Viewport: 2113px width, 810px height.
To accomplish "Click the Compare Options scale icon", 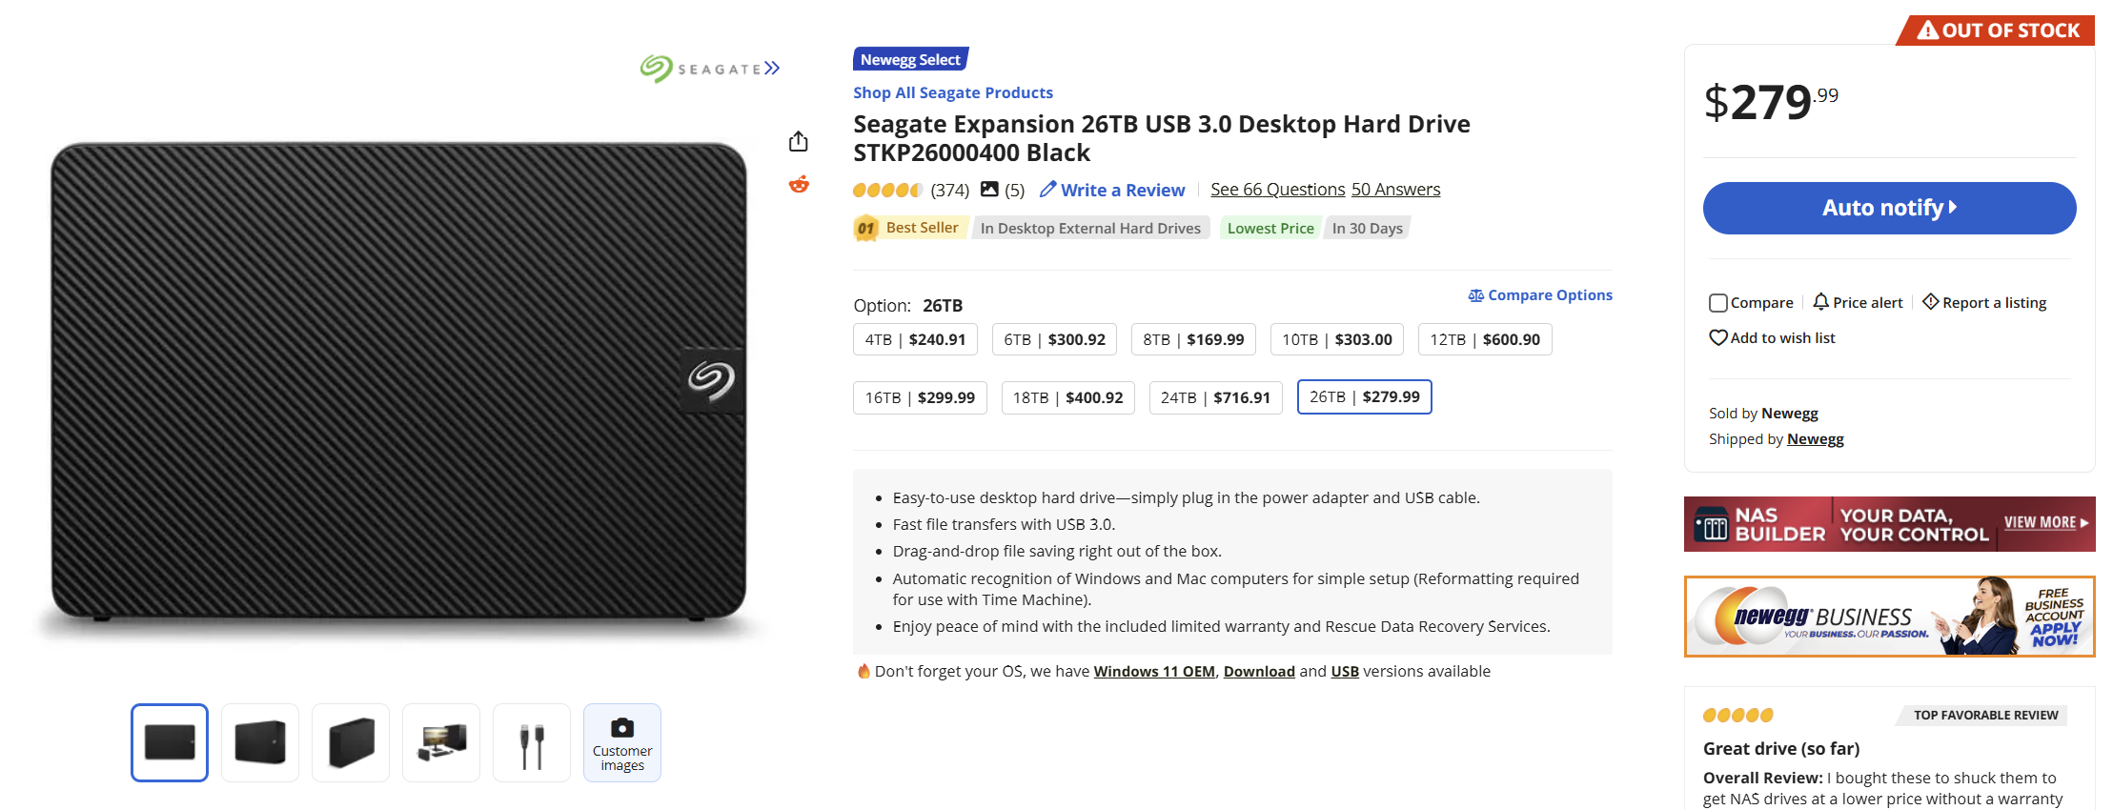I will (x=1476, y=295).
